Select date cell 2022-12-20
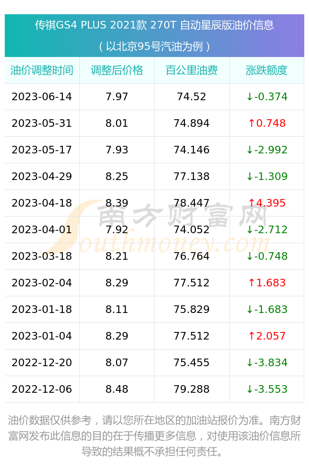This screenshot has width=309, height=464. [42, 363]
